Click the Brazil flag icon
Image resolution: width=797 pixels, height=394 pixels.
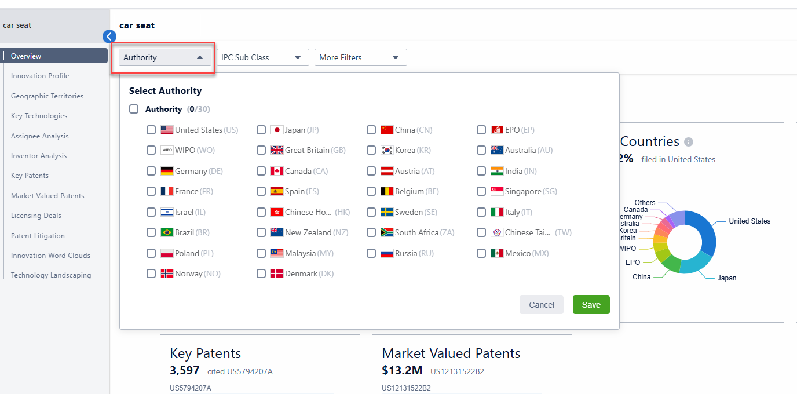(167, 232)
